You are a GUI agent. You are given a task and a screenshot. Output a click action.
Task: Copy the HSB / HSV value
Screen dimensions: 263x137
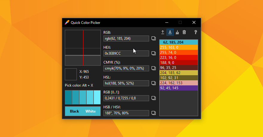click(154, 113)
